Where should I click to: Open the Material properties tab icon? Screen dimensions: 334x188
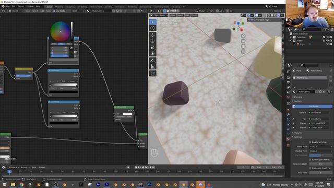[288, 139]
